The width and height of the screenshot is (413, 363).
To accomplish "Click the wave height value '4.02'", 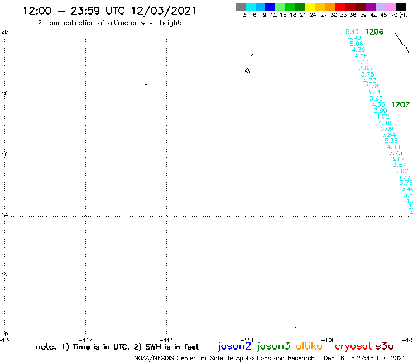I will [x=383, y=117].
